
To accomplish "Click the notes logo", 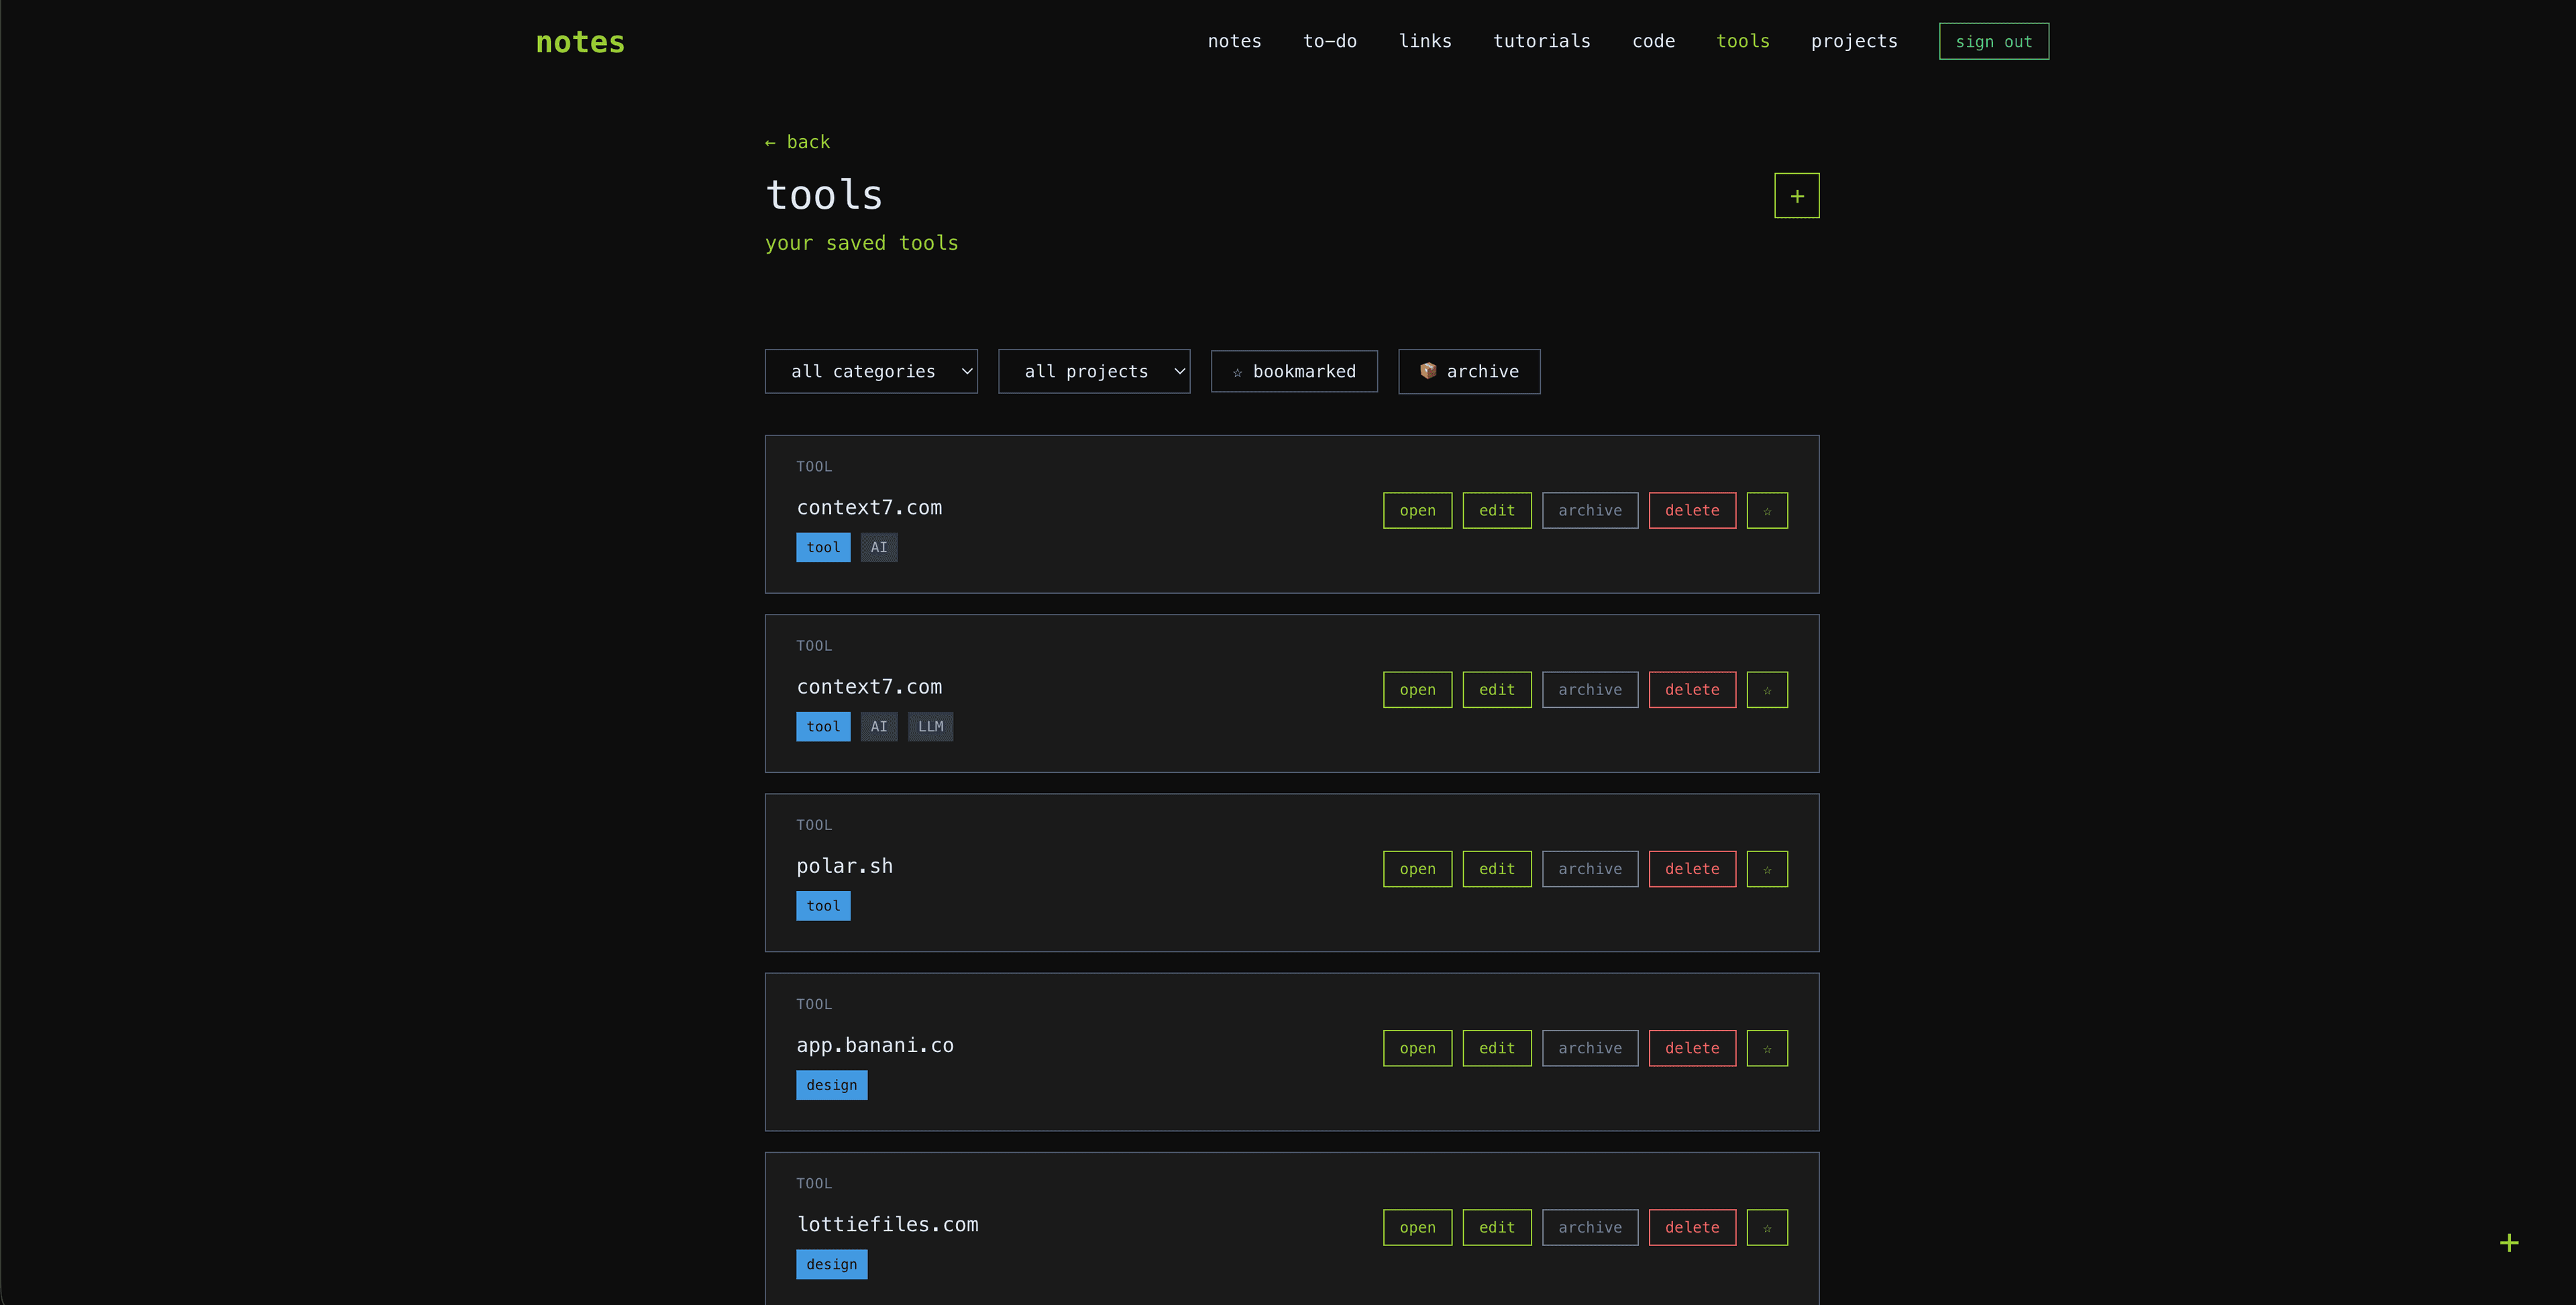I will click(580, 42).
